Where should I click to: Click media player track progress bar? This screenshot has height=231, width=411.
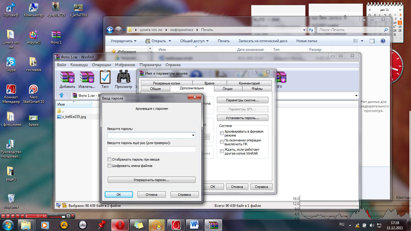tap(36, 216)
